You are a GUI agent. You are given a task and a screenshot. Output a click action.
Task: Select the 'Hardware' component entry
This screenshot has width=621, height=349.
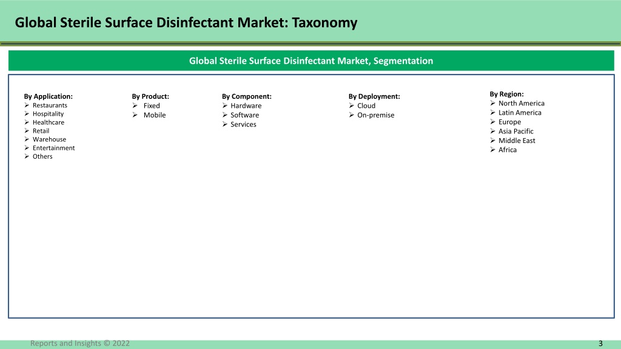(x=246, y=105)
